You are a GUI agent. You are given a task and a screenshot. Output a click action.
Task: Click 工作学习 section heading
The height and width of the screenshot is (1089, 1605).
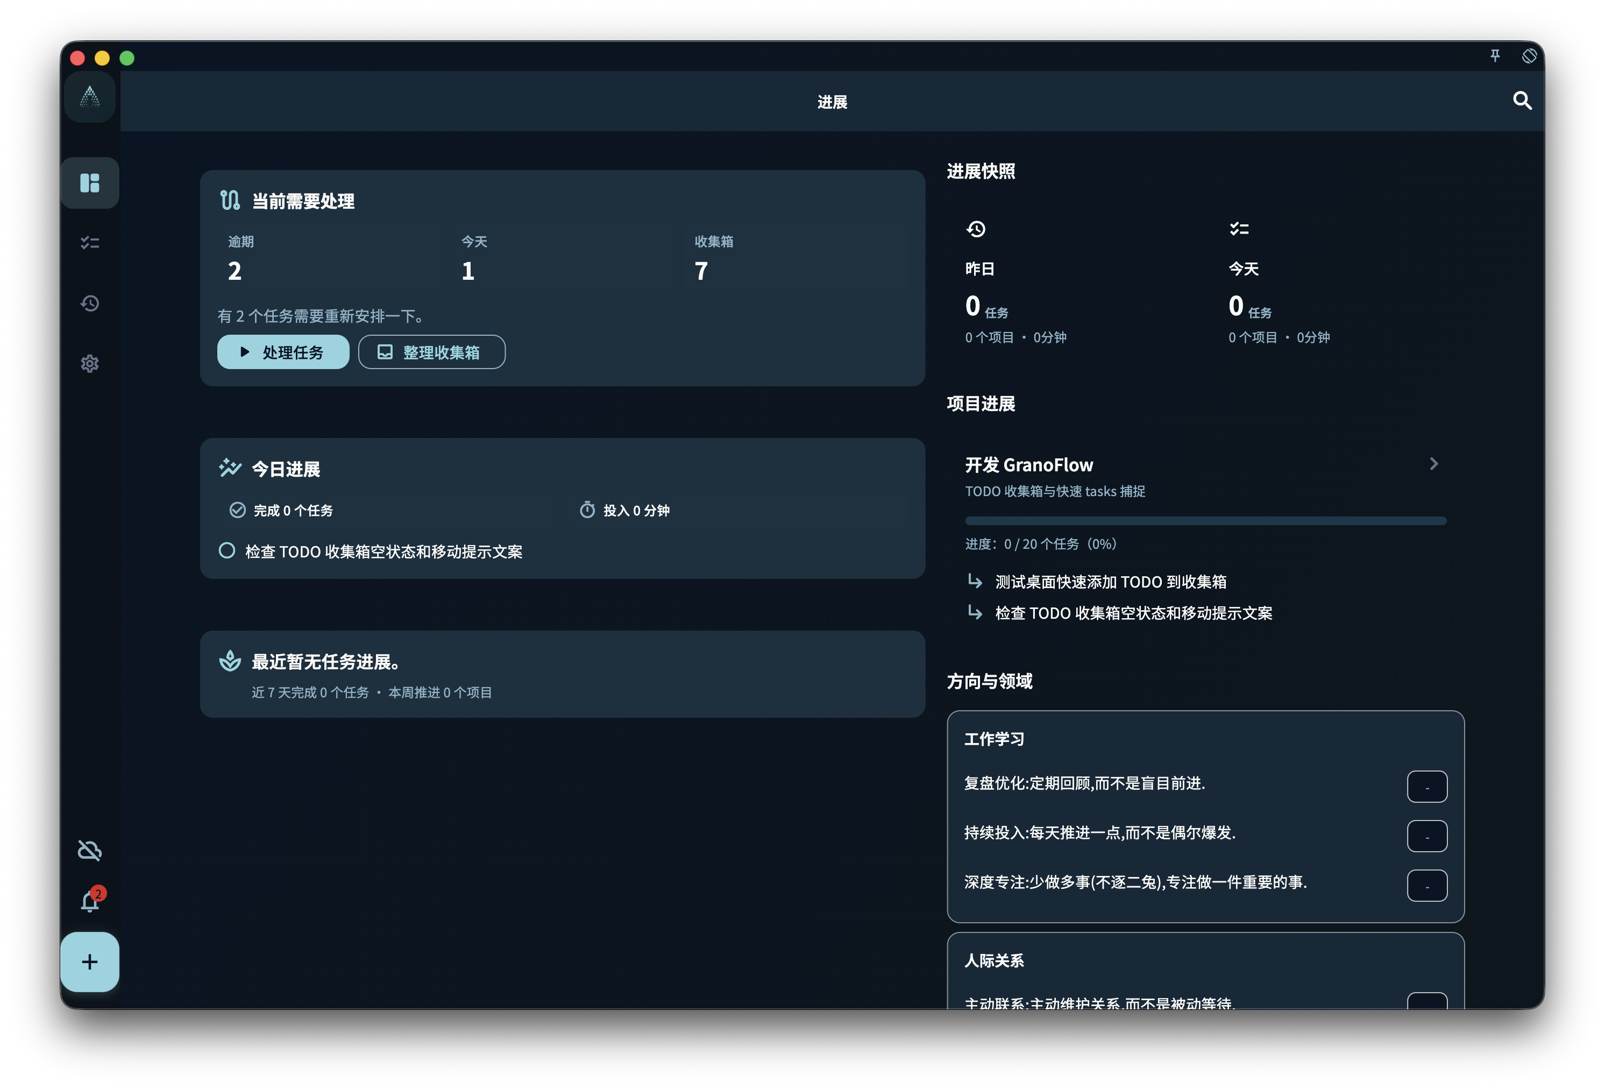[x=994, y=739]
